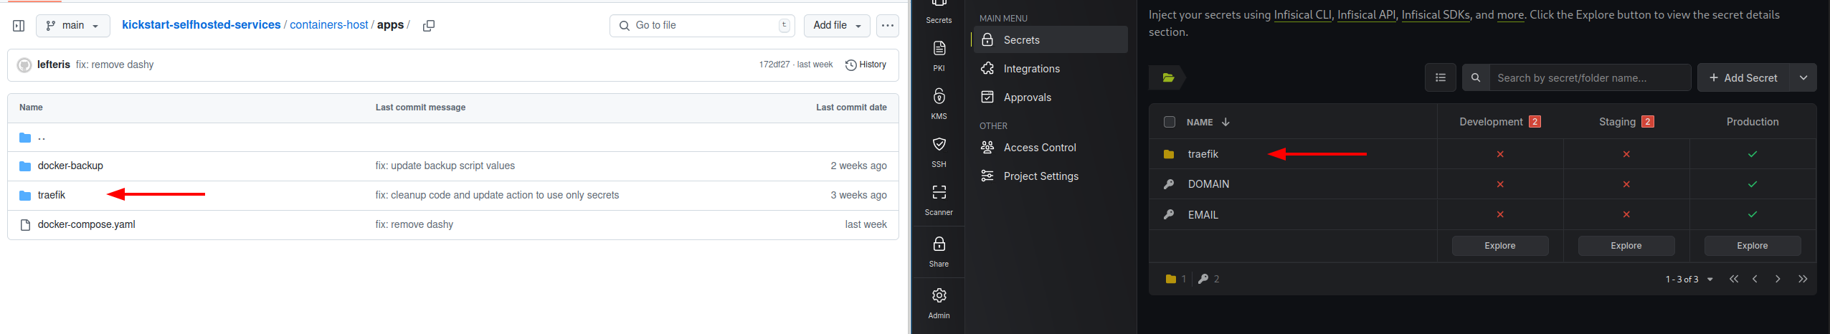This screenshot has height=334, width=1830.
Task: Open KMS product in Infisical rail
Action: [x=939, y=104]
